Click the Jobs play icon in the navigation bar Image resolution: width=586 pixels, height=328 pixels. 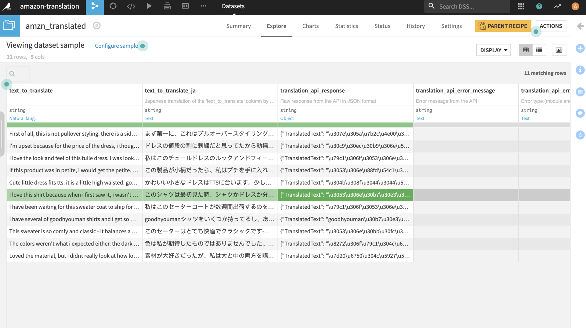coord(149,6)
